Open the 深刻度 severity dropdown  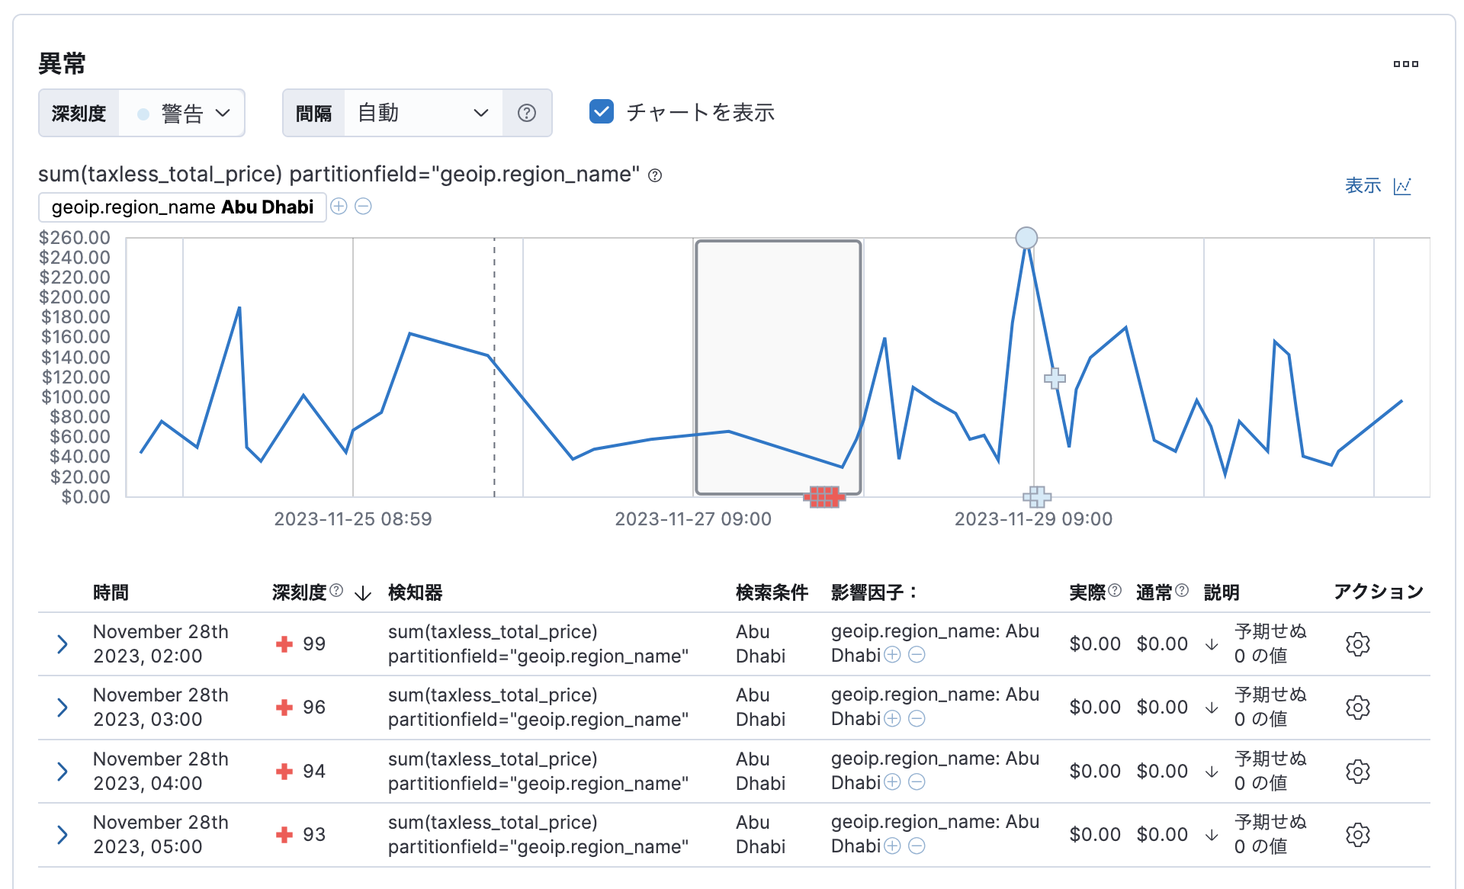click(181, 113)
